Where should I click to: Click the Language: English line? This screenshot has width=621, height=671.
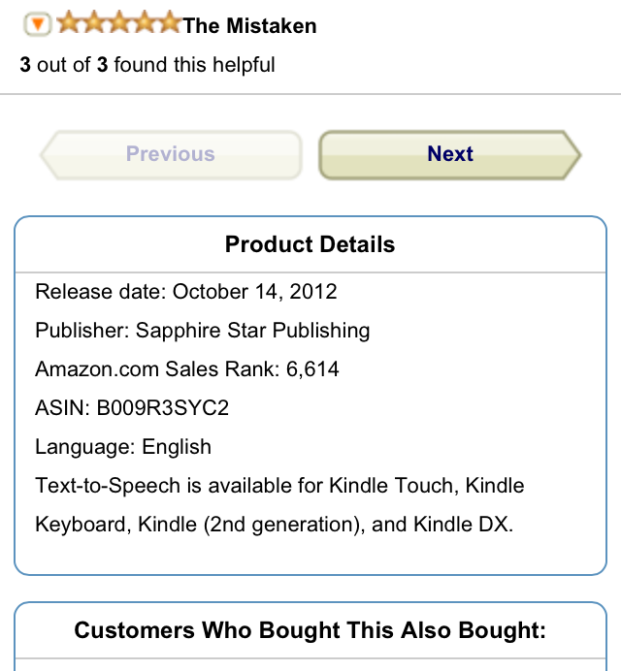[x=123, y=447]
